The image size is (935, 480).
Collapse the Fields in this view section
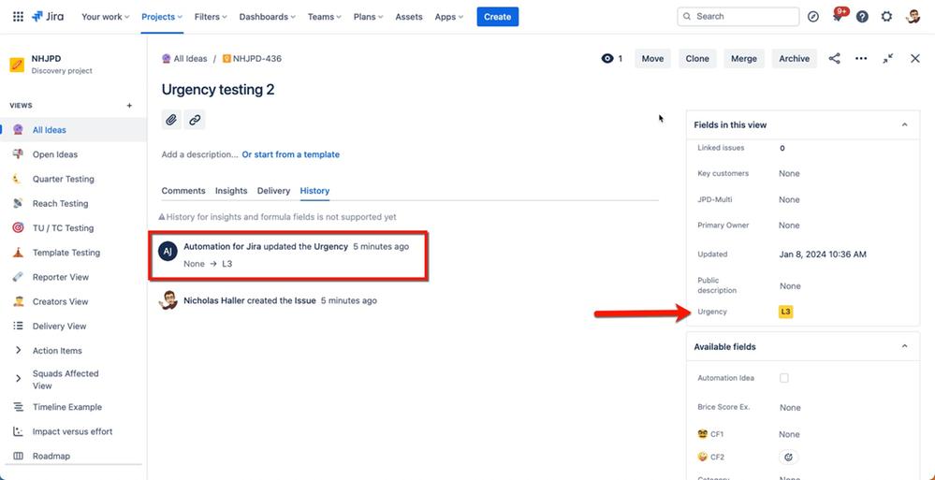pyautogui.click(x=905, y=124)
